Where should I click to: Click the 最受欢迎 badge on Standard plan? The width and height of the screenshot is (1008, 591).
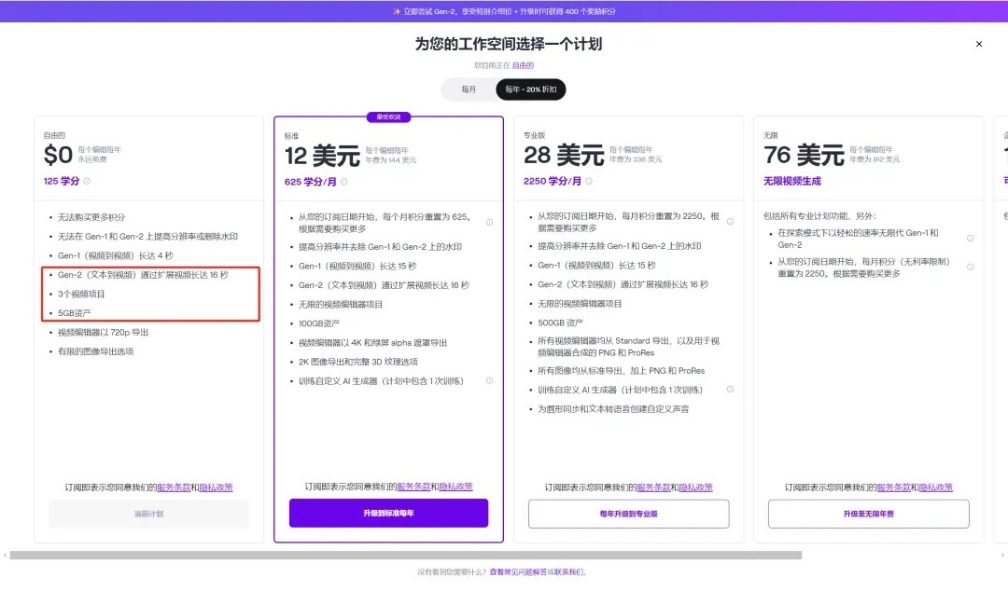coord(388,117)
